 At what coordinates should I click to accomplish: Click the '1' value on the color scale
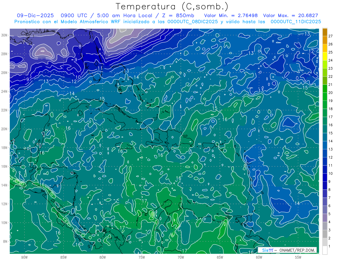click(329, 246)
